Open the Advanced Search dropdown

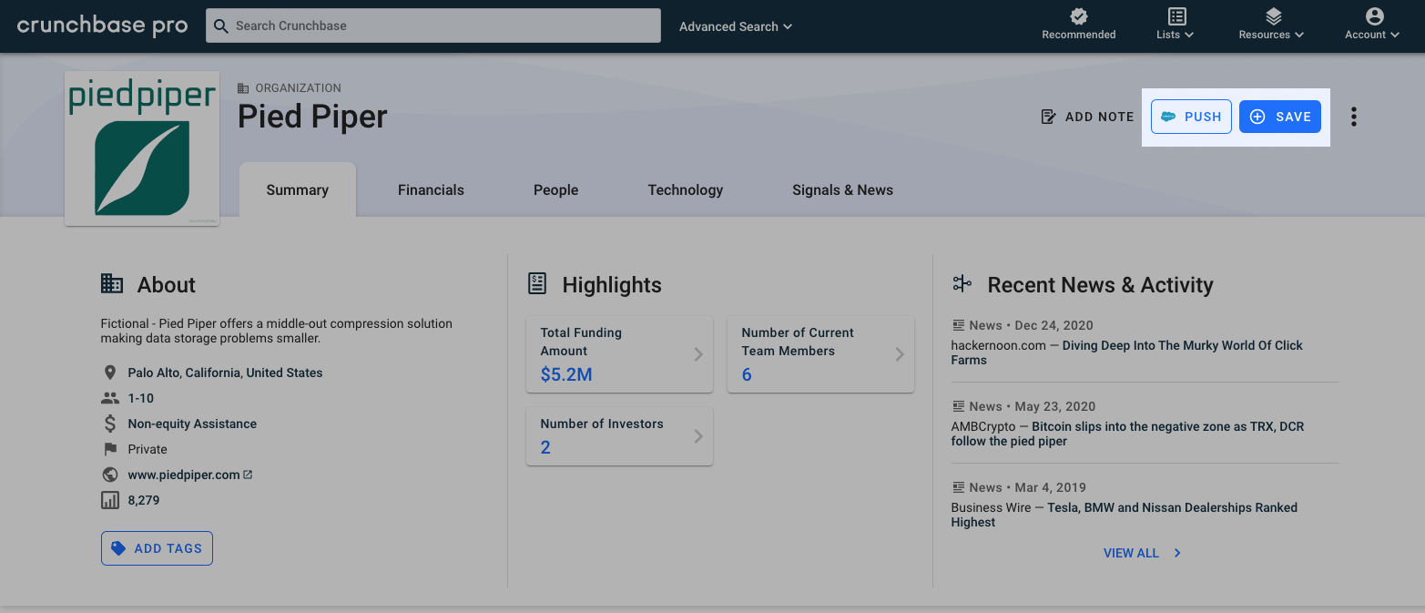click(736, 26)
